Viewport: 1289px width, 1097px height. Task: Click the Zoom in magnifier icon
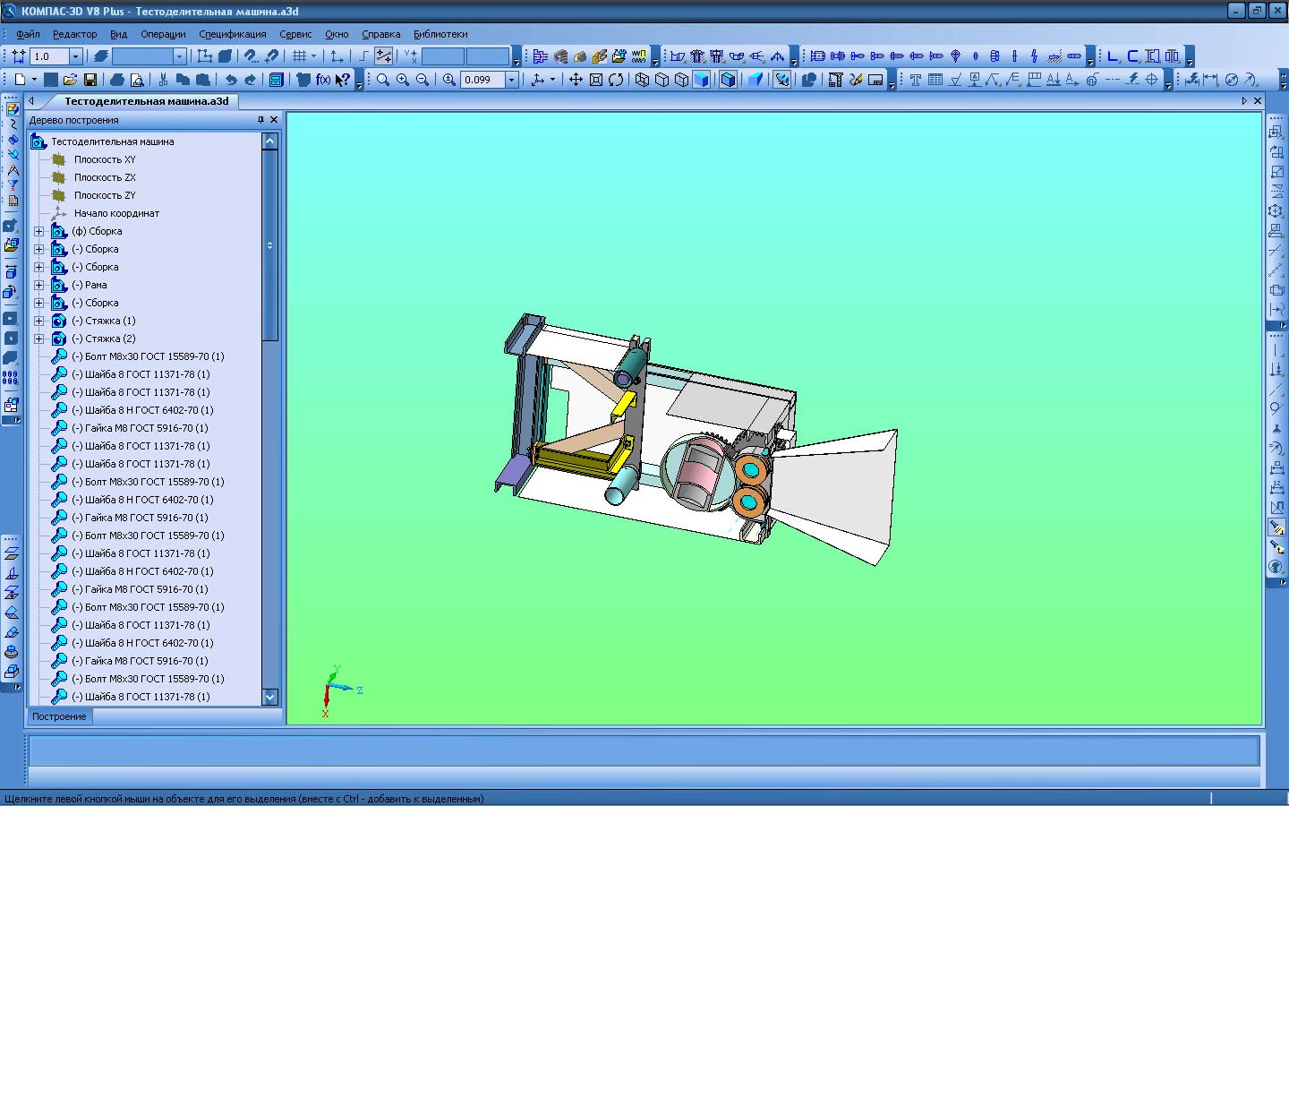[x=403, y=80]
